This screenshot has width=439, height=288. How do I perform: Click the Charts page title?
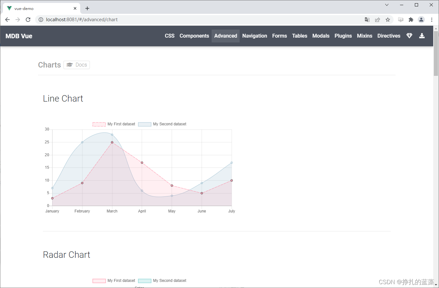pos(49,65)
